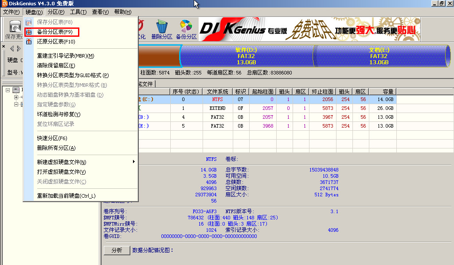The width and height of the screenshot is (454, 265).
Task: Click the 512 Bytes sector size value
Action: [326, 195]
